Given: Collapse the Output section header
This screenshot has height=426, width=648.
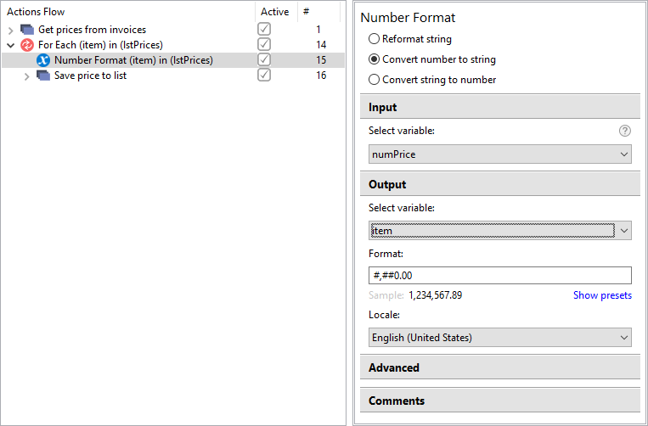Looking at the screenshot, I should (500, 184).
